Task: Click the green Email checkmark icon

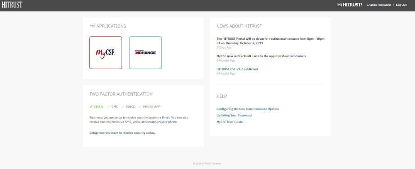Action: pos(91,107)
